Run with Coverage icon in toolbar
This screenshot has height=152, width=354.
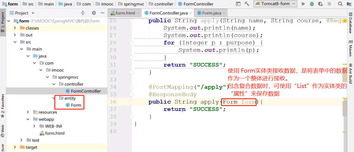[320, 4]
